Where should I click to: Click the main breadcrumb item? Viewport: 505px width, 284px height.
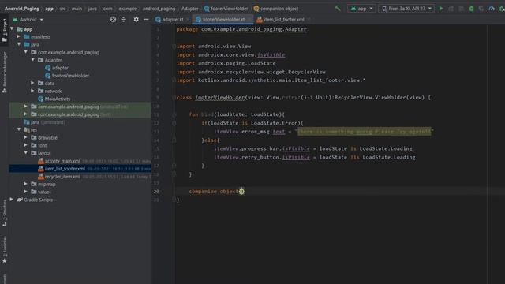77,9
